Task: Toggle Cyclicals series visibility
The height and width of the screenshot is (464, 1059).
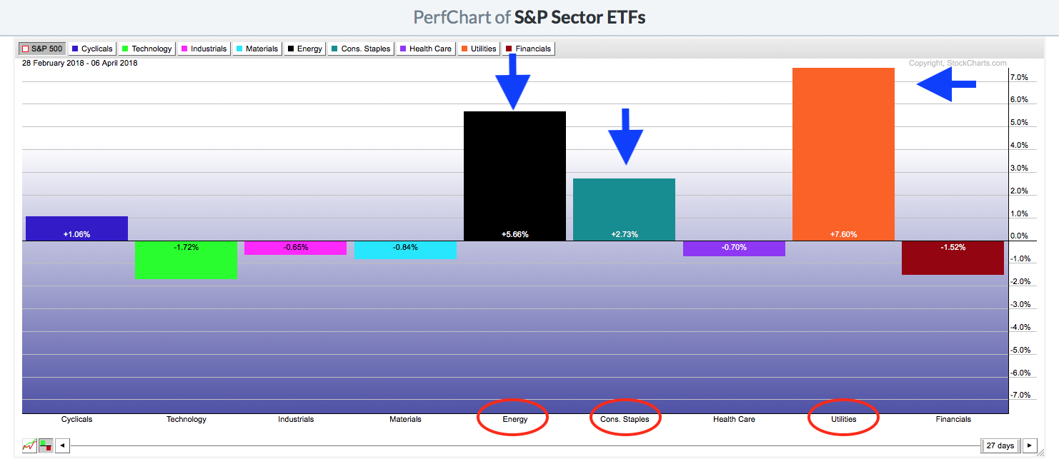Action: coord(91,49)
